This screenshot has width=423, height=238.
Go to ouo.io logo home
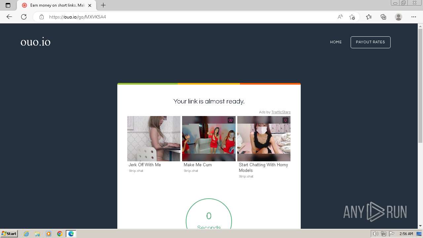[x=35, y=42]
